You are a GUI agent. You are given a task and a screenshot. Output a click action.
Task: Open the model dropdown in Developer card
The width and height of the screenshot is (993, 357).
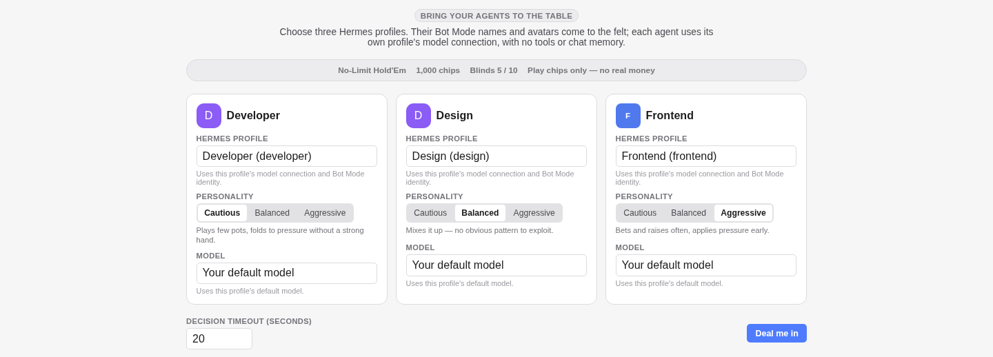(x=287, y=273)
